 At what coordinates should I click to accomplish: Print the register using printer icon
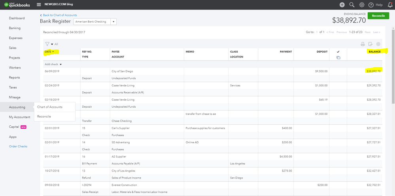(363, 44)
